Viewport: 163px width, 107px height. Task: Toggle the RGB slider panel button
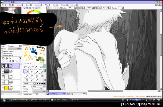click(27, 8)
